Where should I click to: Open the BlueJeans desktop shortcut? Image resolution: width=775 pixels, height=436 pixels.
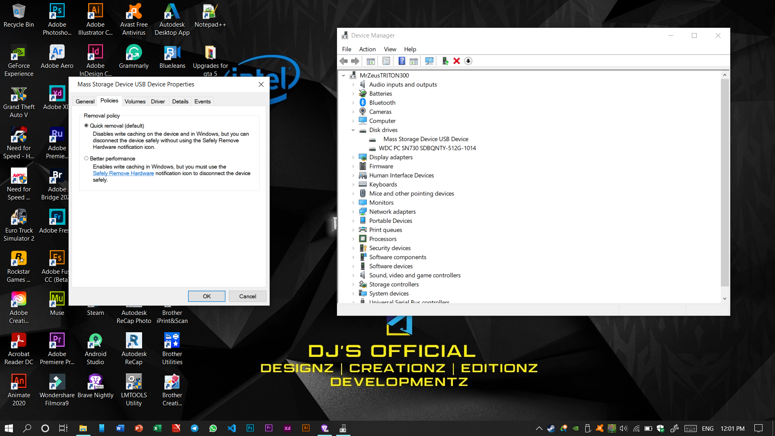tap(172, 57)
